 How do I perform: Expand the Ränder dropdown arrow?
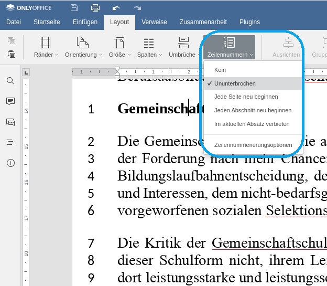57,55
